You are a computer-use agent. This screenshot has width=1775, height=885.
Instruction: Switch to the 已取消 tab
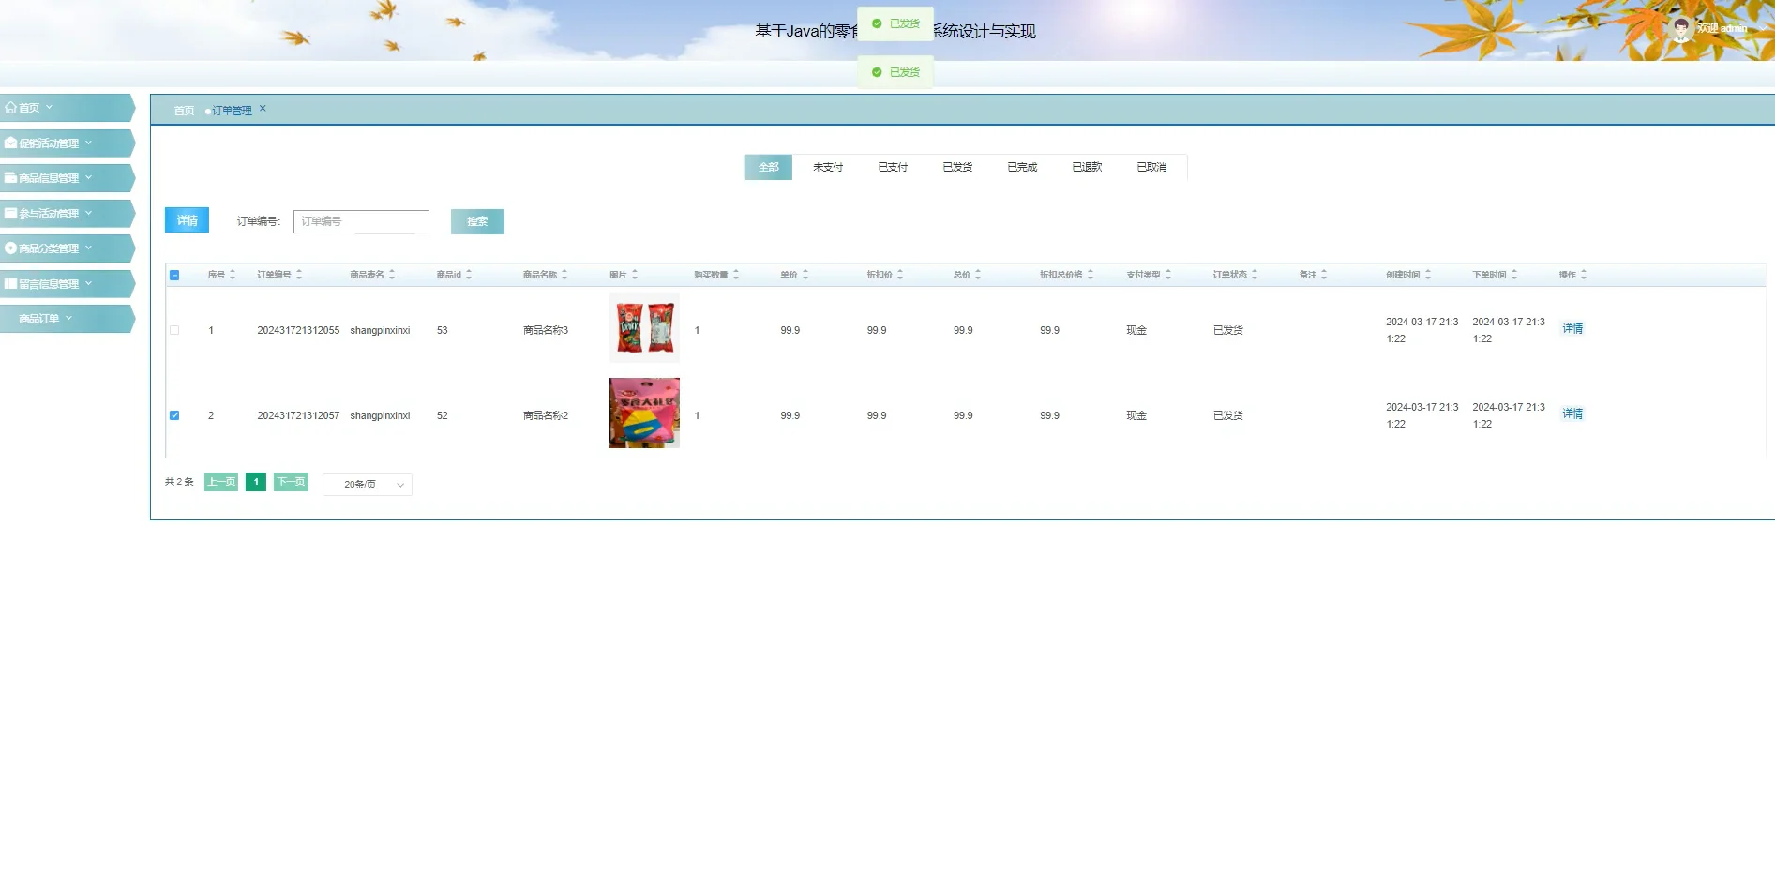coord(1151,167)
